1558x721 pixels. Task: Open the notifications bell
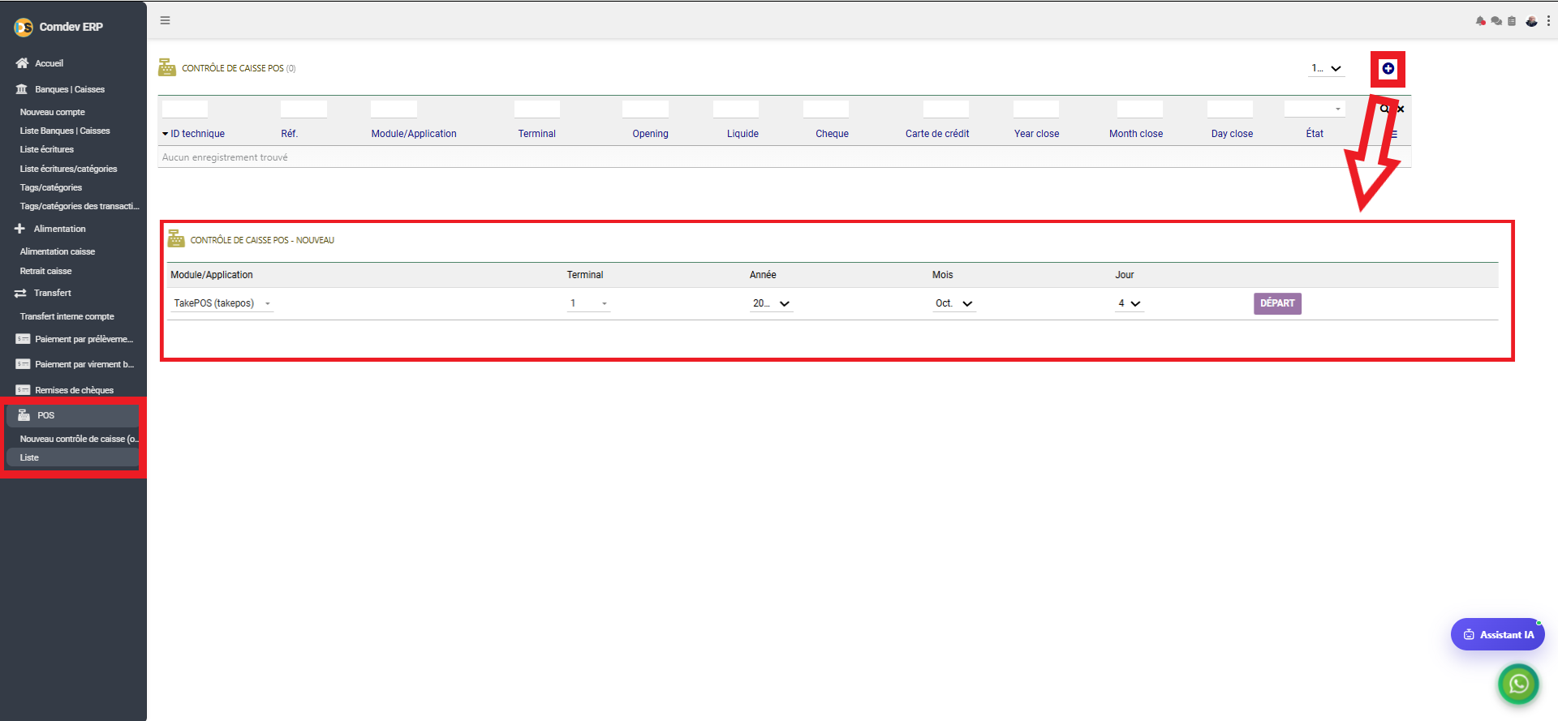coord(1481,21)
